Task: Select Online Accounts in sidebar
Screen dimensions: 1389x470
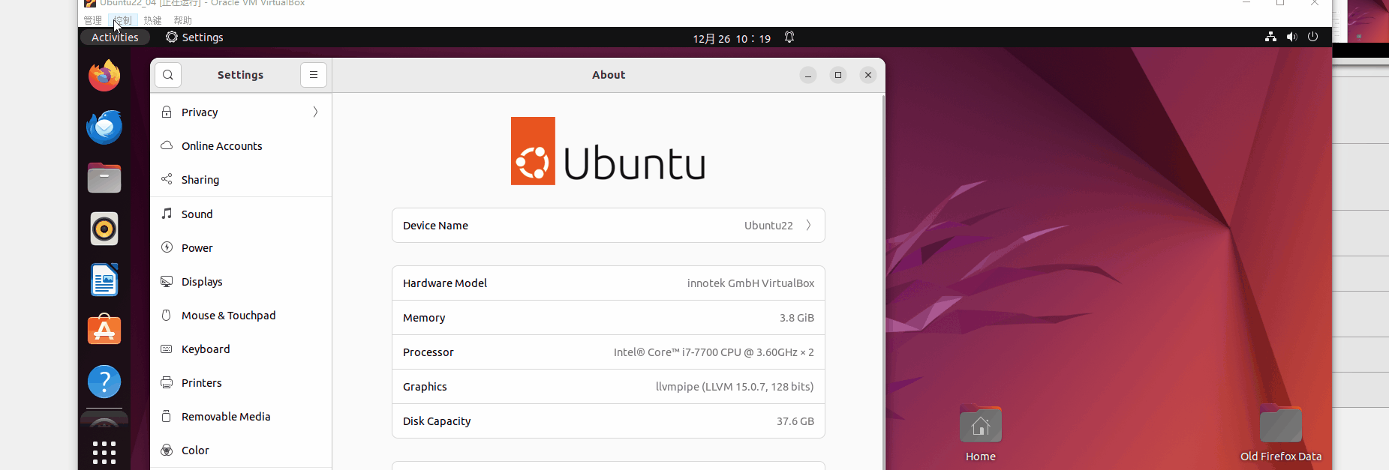Action: click(x=241, y=145)
